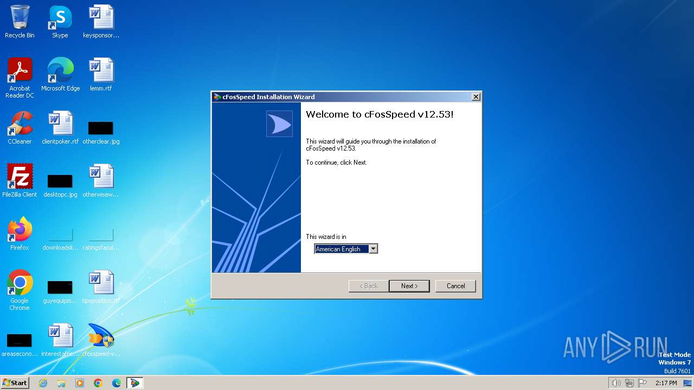Select the Skype desktop shortcut
This screenshot has height=390, width=694.
click(60, 22)
